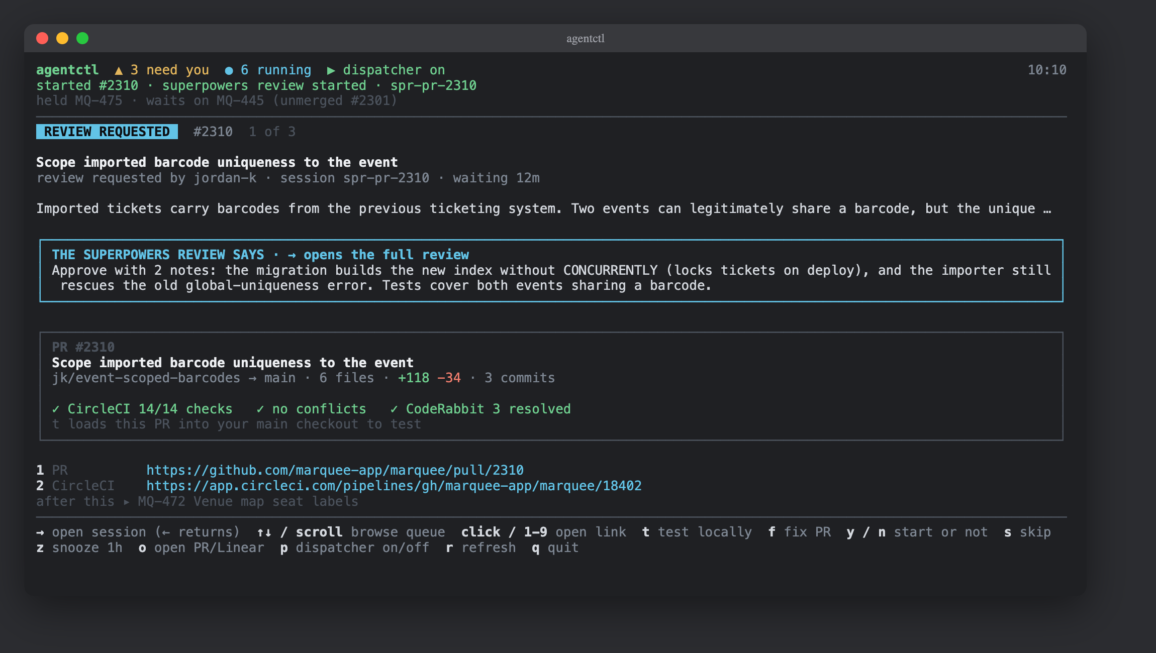
Task: Click the '10:10' clock in the header
Action: pyautogui.click(x=1047, y=70)
